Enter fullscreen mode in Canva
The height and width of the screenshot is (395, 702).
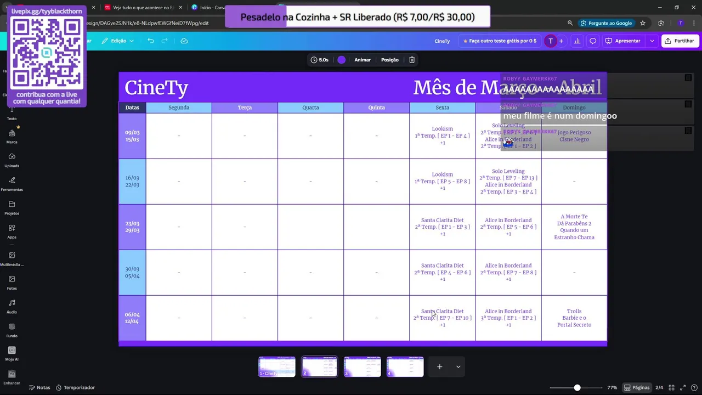(x=683, y=387)
